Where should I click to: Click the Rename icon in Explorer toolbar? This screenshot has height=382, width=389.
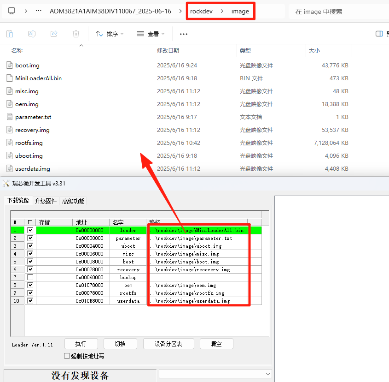pyautogui.click(x=32, y=34)
